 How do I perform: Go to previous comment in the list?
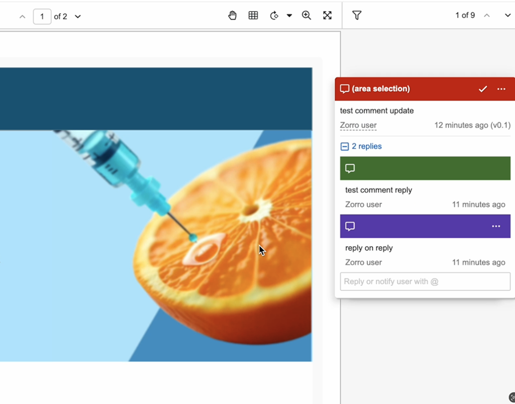click(487, 16)
